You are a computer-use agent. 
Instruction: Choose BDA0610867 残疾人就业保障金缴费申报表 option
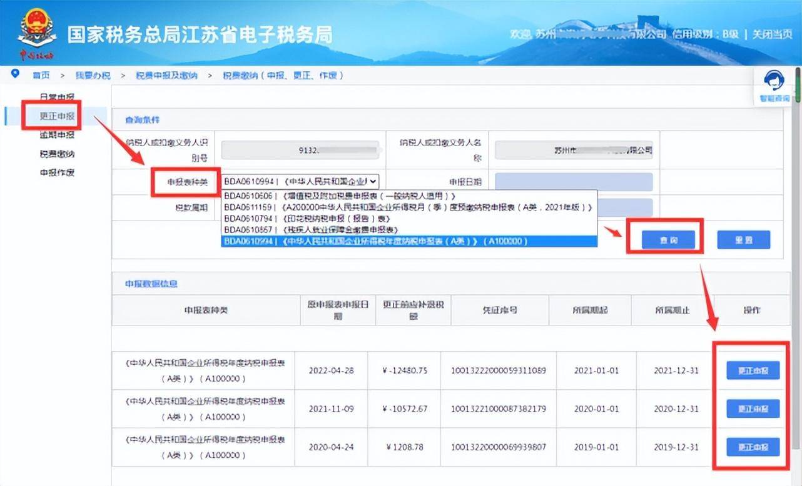click(x=409, y=229)
